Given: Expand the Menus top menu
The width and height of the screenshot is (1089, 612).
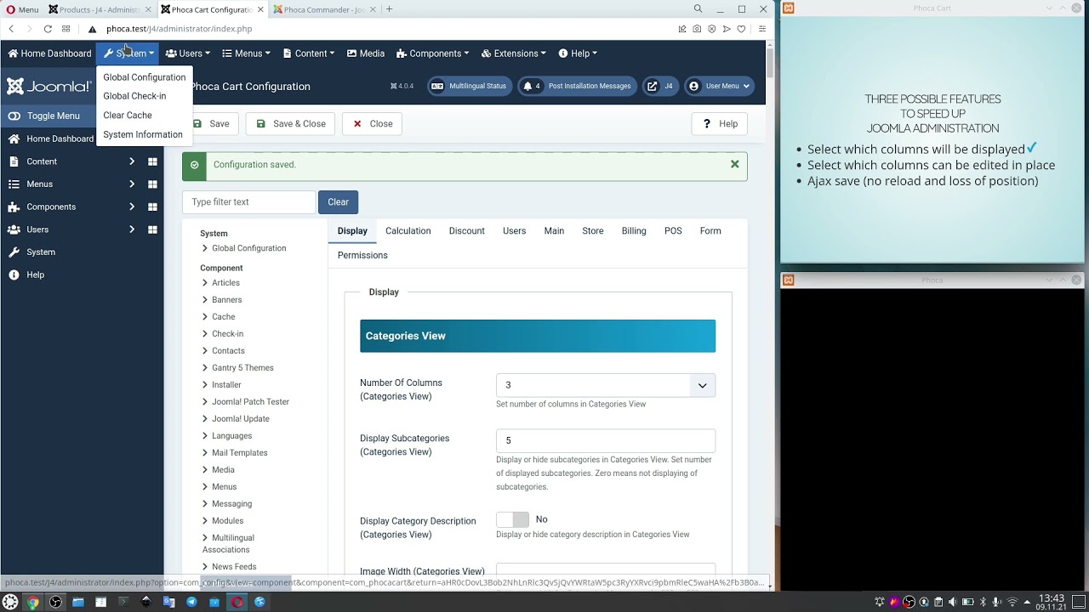Looking at the screenshot, I should [246, 54].
